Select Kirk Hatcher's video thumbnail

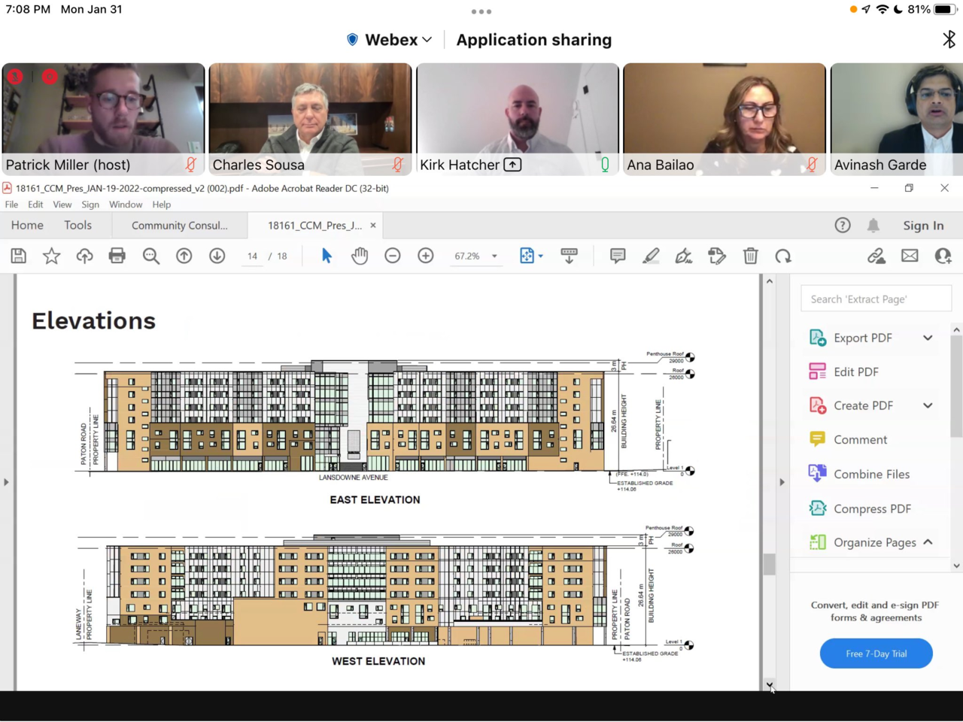518,119
